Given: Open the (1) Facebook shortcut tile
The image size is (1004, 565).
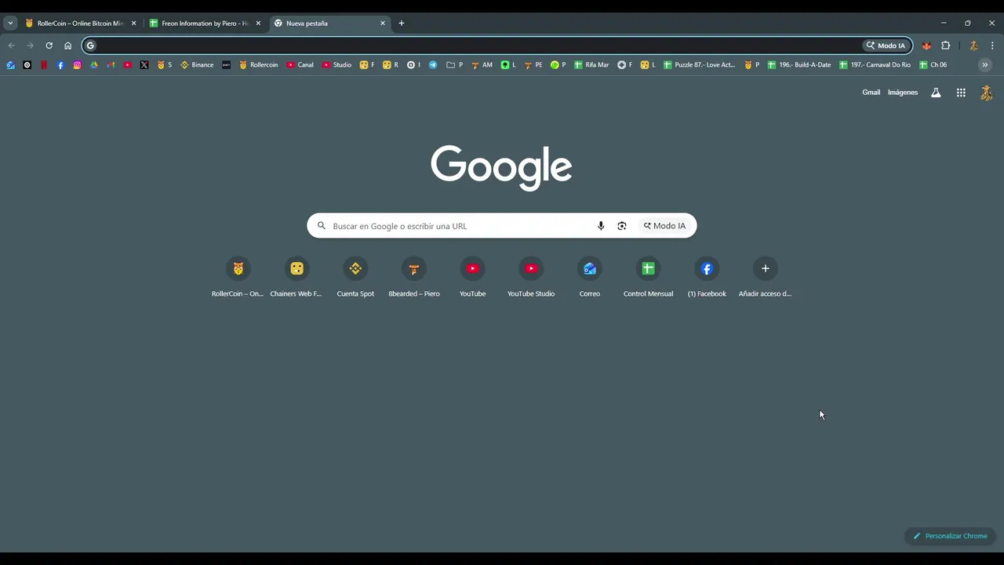Looking at the screenshot, I should pyautogui.click(x=707, y=278).
